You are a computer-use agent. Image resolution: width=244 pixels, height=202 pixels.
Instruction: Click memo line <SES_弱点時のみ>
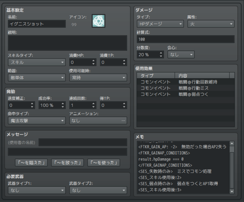pos(156,184)
